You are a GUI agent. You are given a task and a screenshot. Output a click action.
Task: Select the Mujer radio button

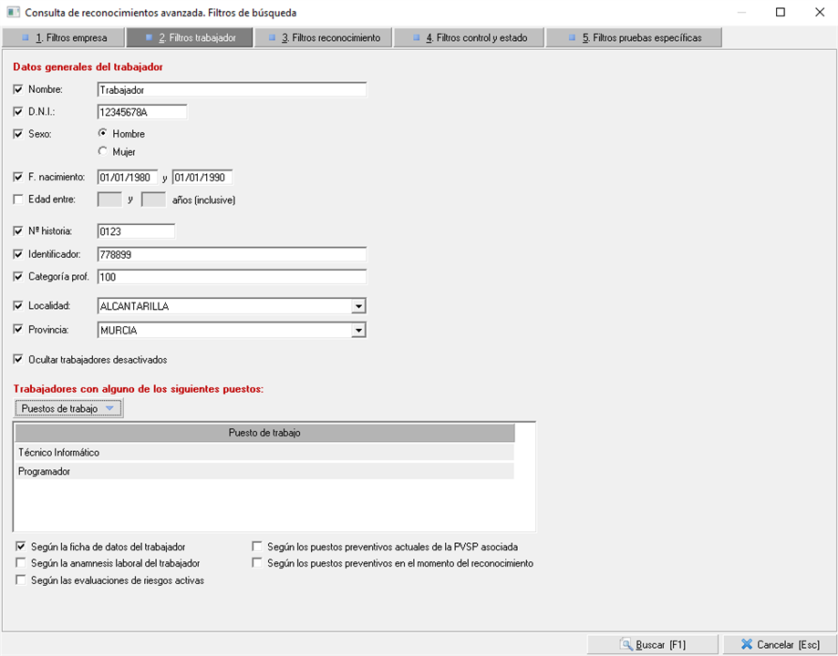(x=103, y=151)
